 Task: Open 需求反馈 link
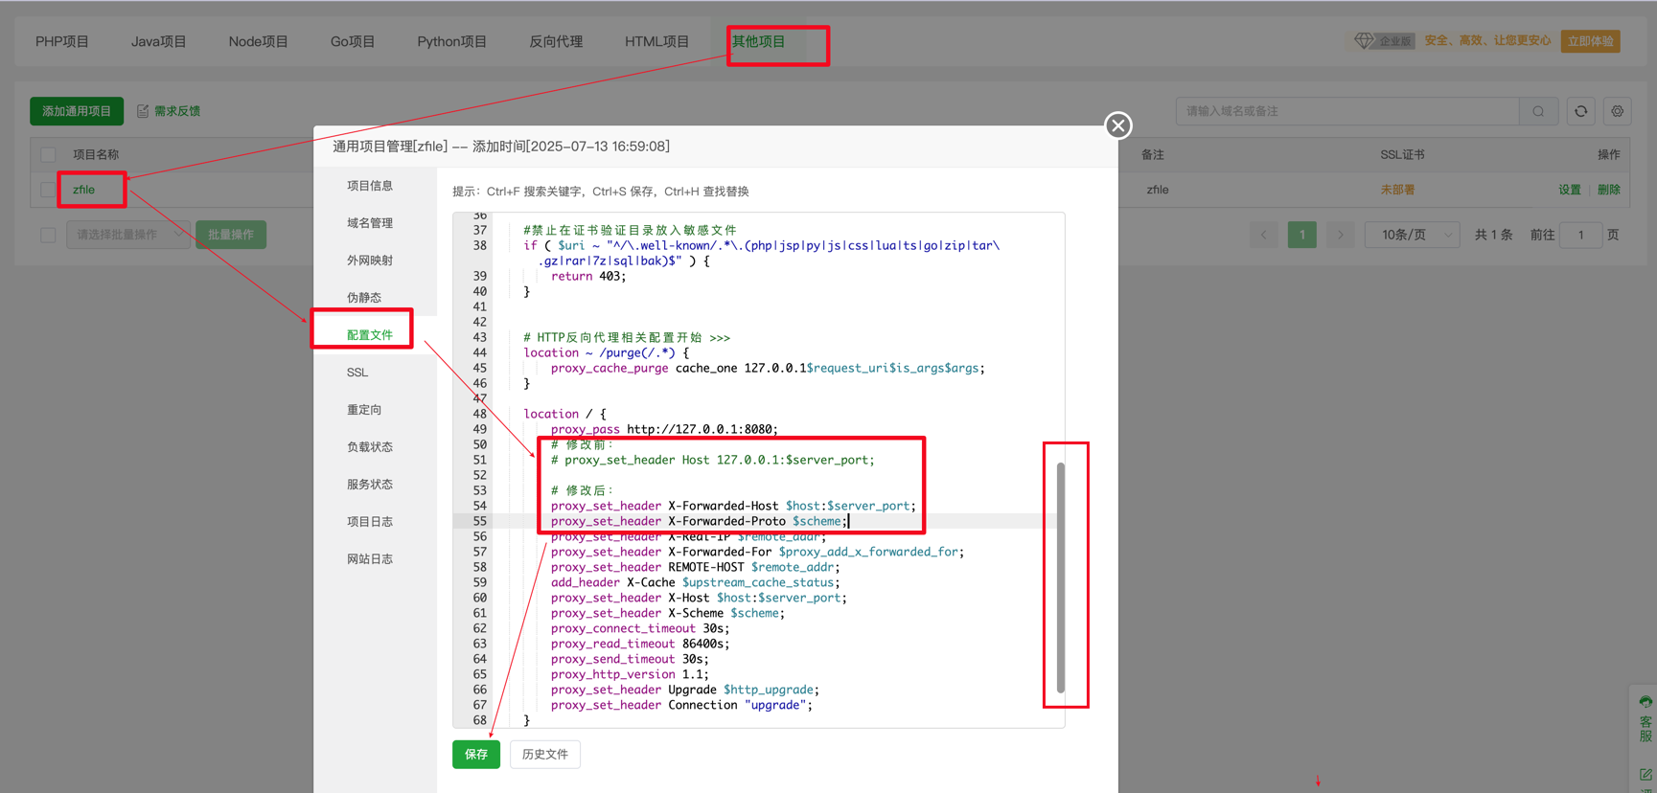pyautogui.click(x=177, y=111)
